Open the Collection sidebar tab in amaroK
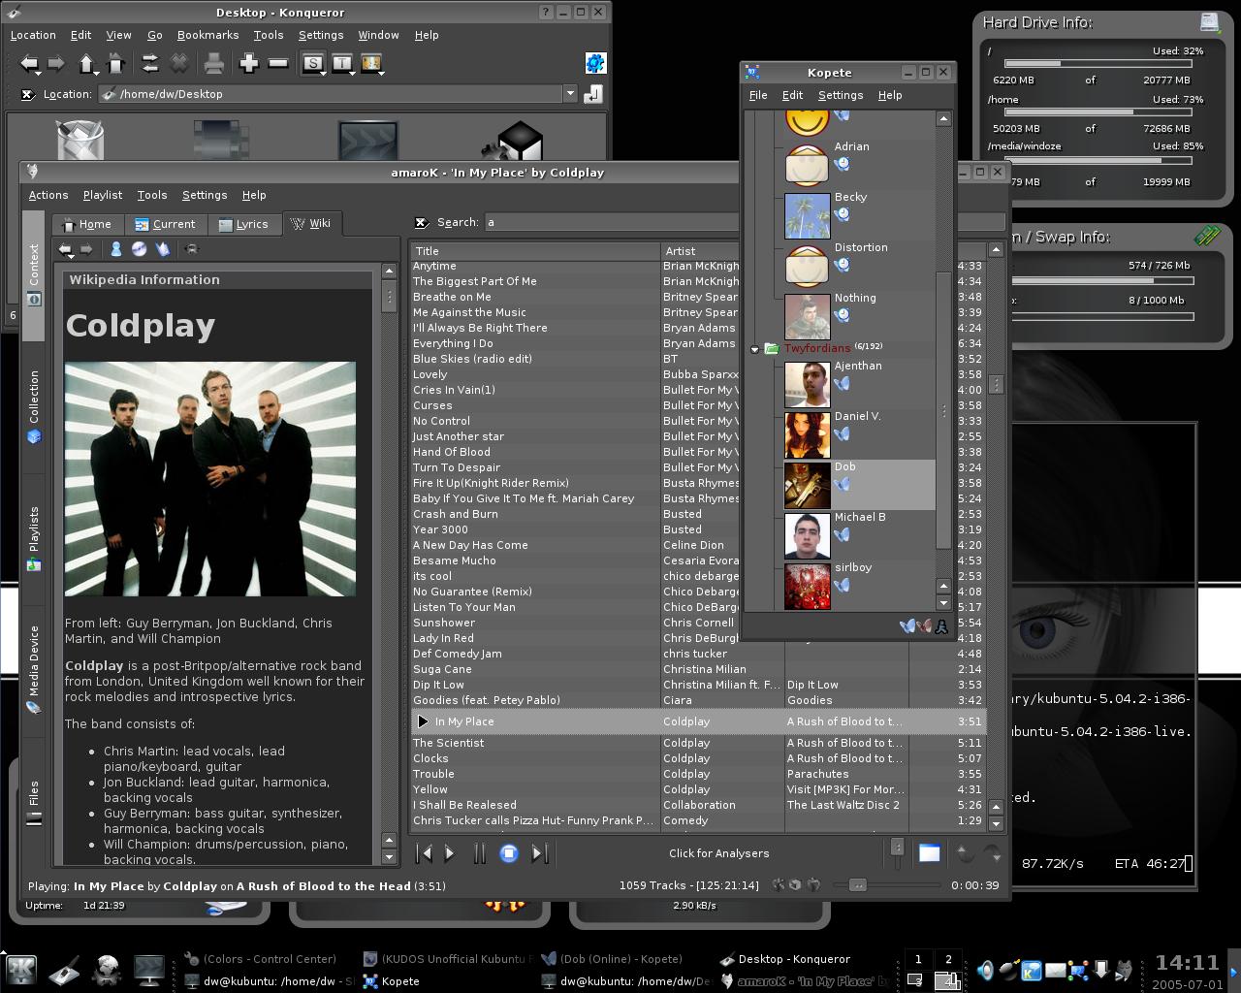 click(x=34, y=407)
